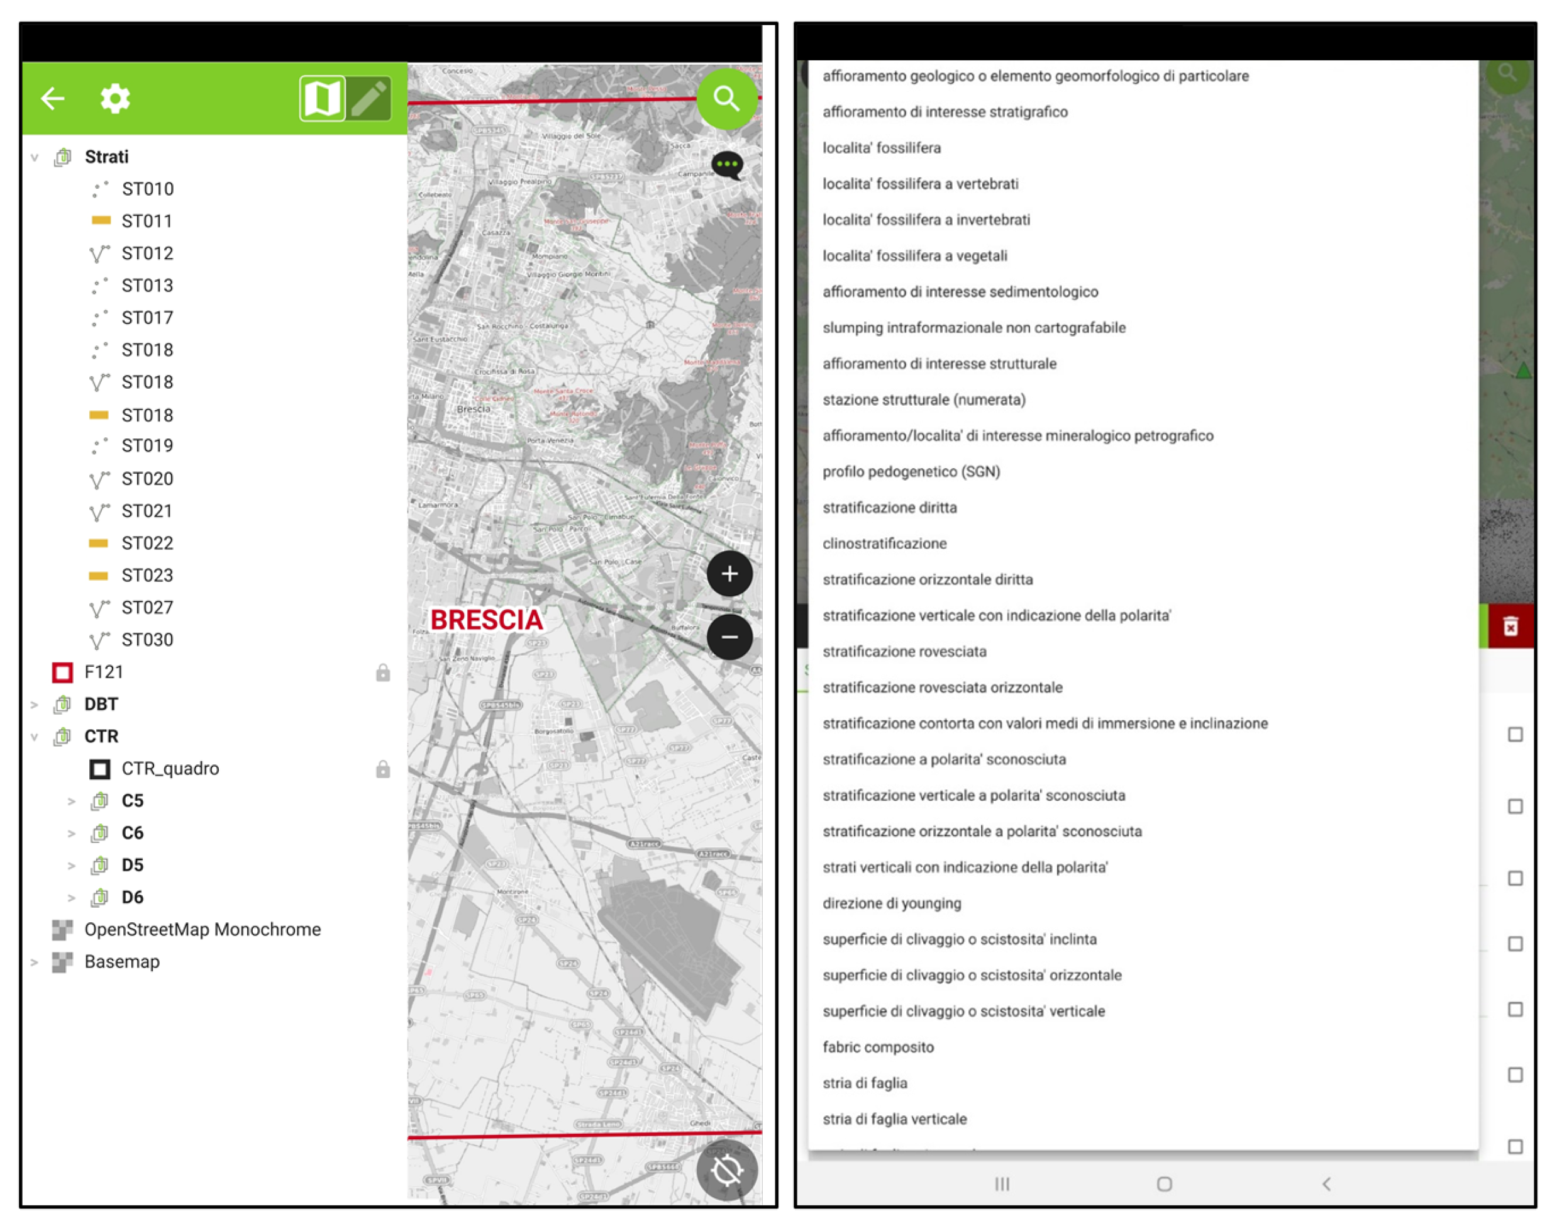Select the OpenStreetMap Monochrome layer
The image size is (1552, 1228).
coord(202,929)
